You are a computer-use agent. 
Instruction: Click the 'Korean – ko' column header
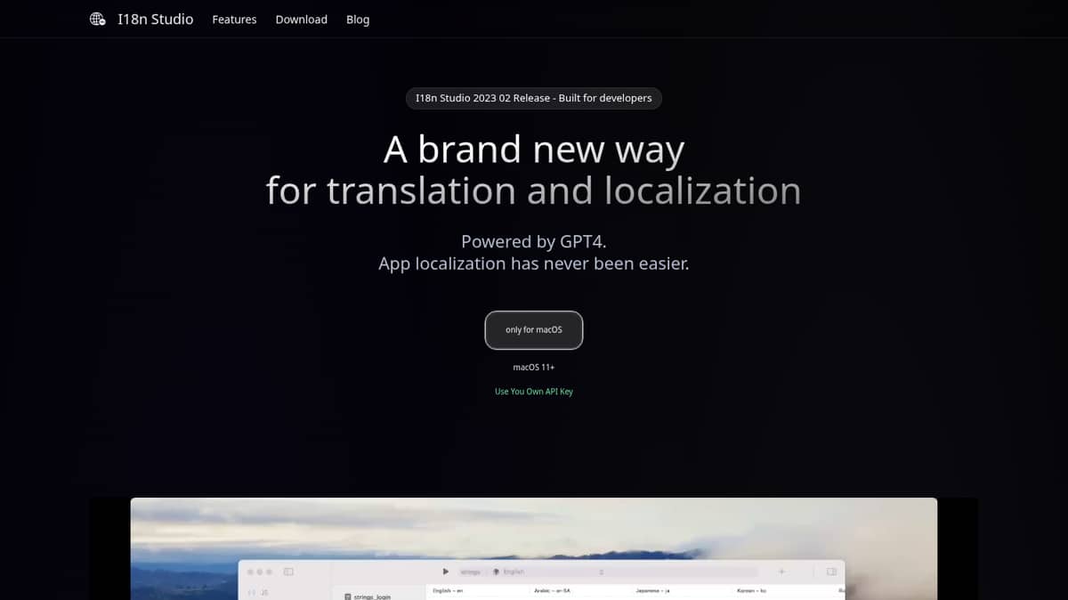tap(752, 591)
